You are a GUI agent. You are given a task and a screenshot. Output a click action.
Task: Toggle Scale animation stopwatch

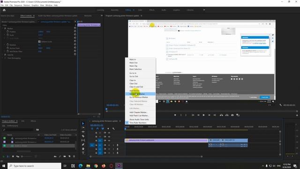(7, 35)
